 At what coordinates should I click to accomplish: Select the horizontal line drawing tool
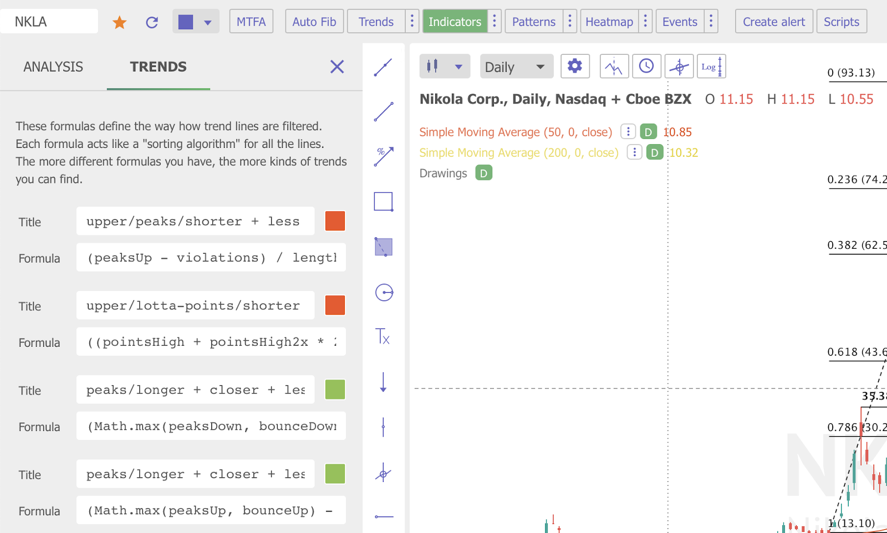(x=384, y=516)
